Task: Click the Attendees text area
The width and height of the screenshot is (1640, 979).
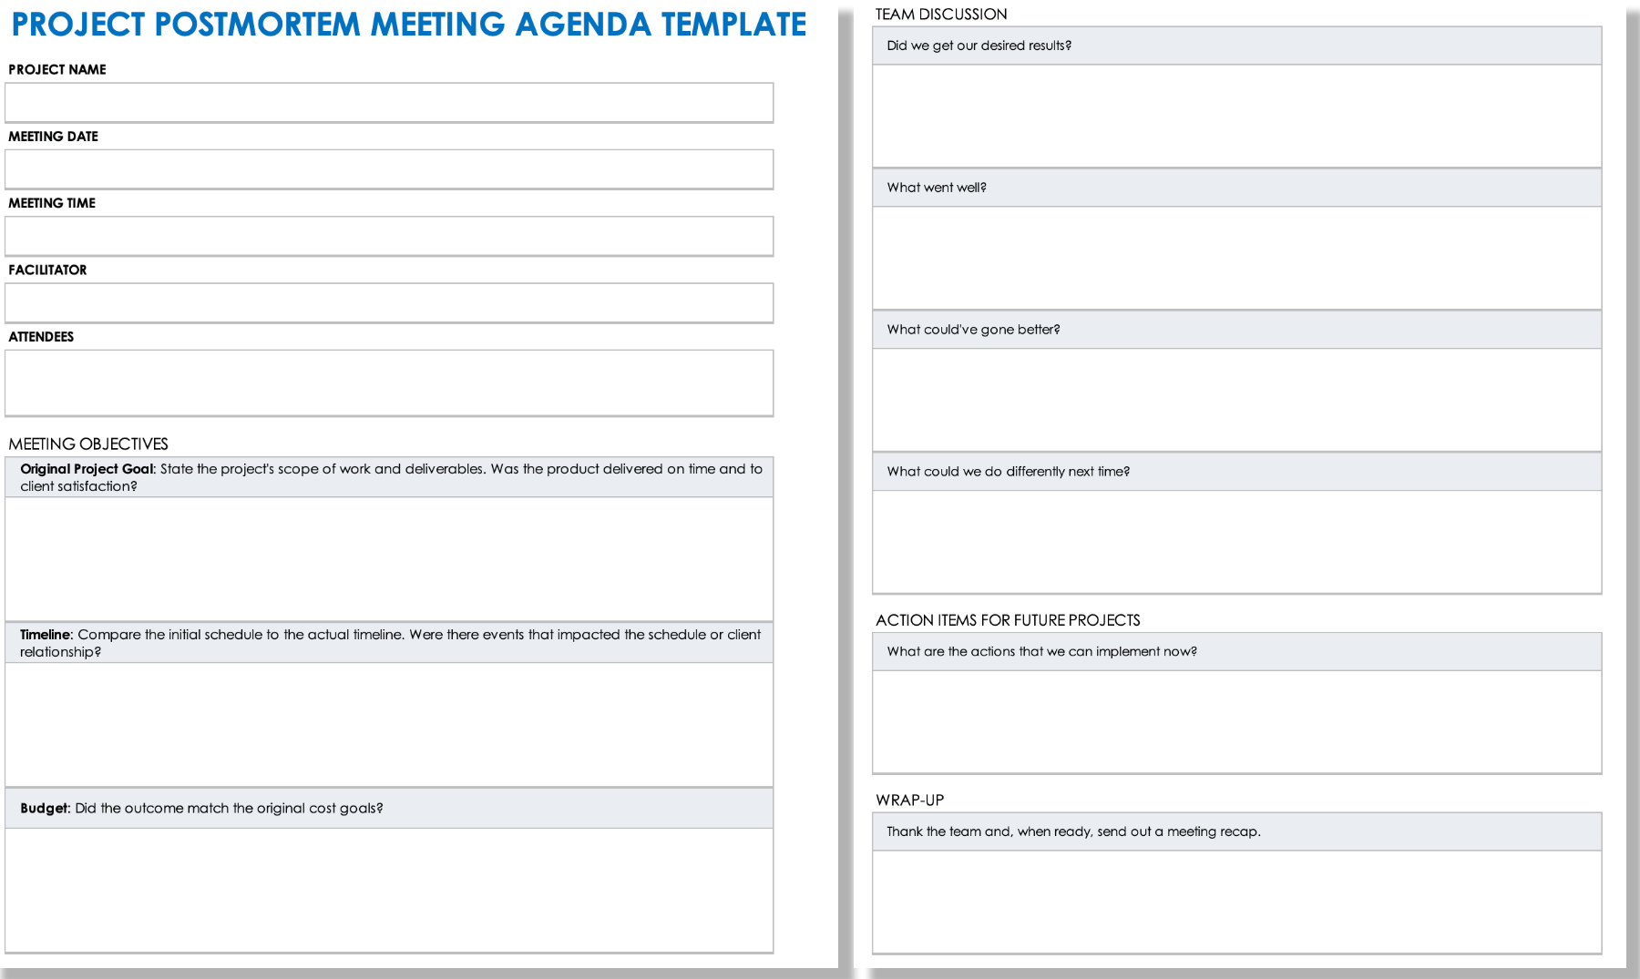Action: coord(389,382)
